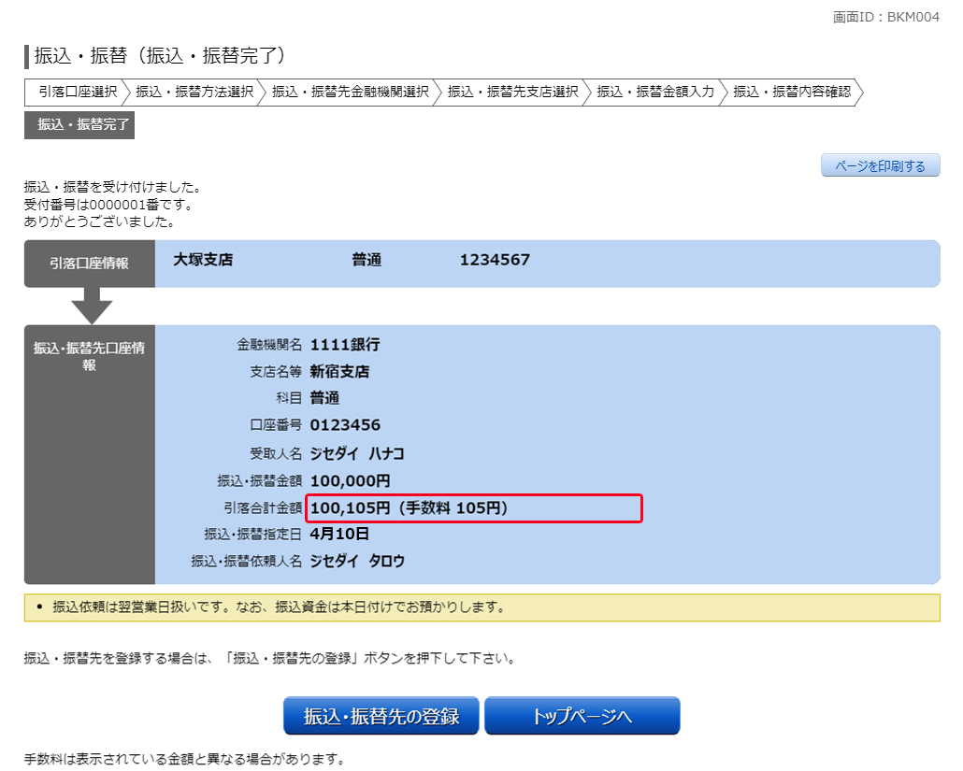Viewport: 963px width, 771px height.
Task: Click the debit account number 1234567
Action: [495, 260]
